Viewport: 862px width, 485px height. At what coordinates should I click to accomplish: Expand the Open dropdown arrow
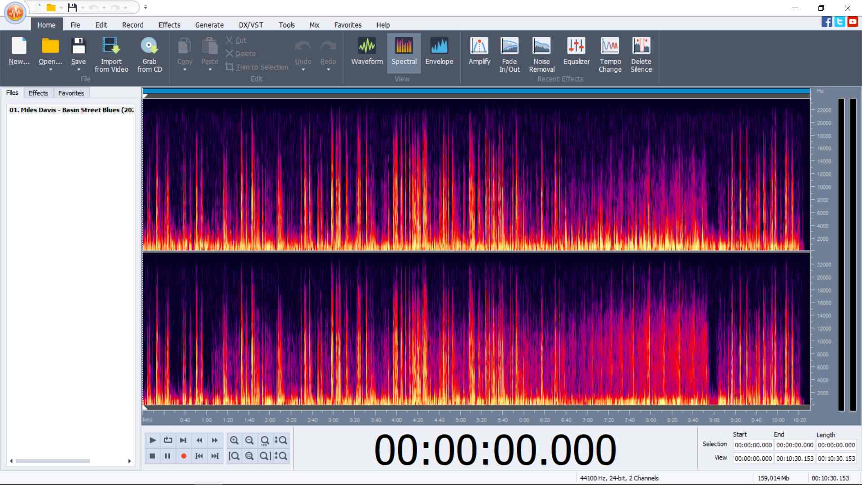click(50, 70)
